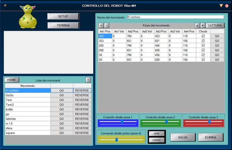Send robot HOME

pos(12,80)
